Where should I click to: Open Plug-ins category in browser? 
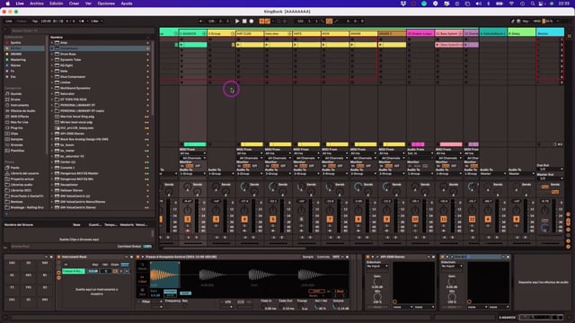pos(16,127)
